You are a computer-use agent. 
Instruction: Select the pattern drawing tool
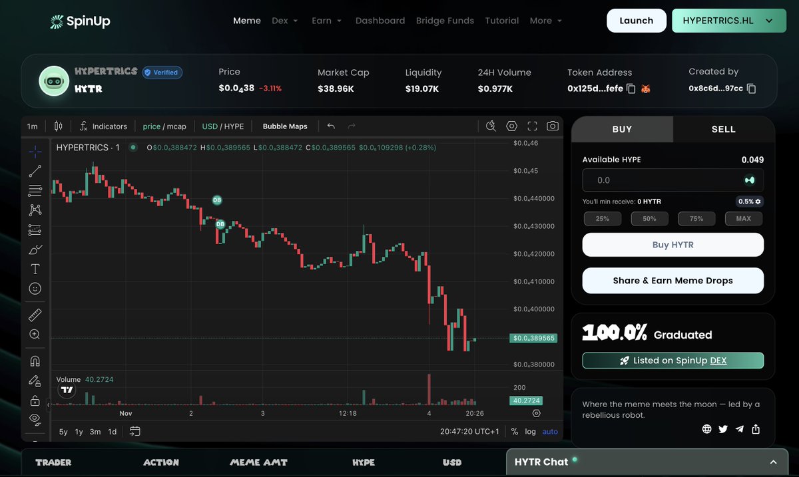[x=35, y=210]
